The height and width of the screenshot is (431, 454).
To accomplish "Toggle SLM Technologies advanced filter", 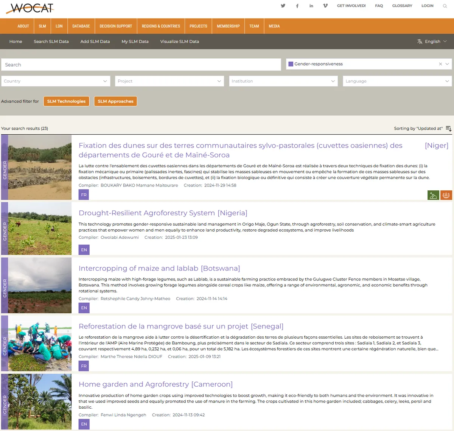I will pyautogui.click(x=66, y=101).
